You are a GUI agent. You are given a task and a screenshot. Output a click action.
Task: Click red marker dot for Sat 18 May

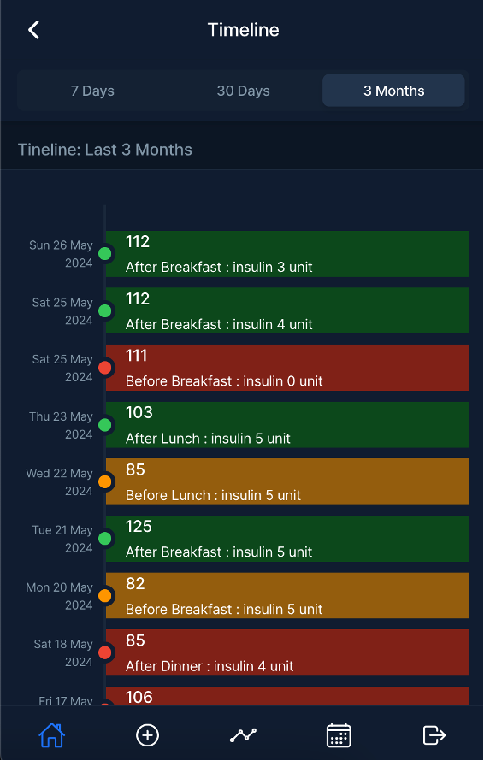tap(105, 652)
